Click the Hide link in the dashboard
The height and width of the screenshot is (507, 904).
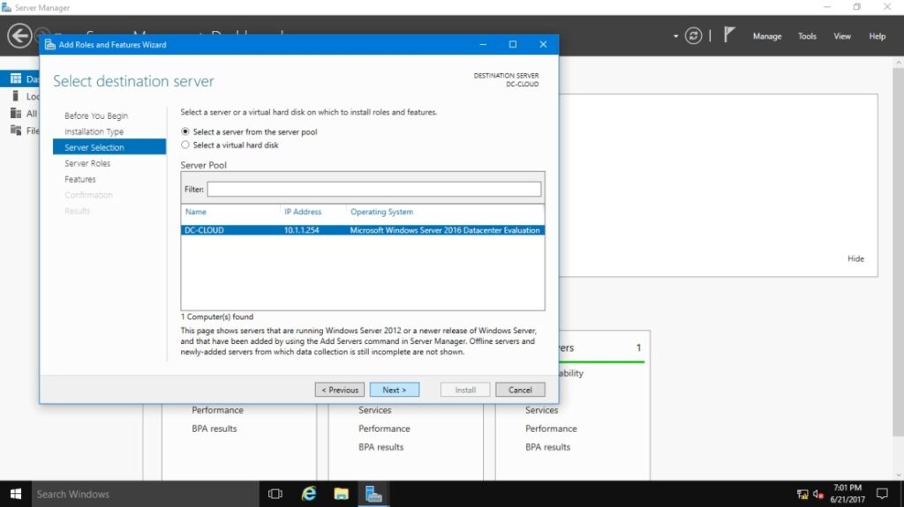(x=855, y=258)
